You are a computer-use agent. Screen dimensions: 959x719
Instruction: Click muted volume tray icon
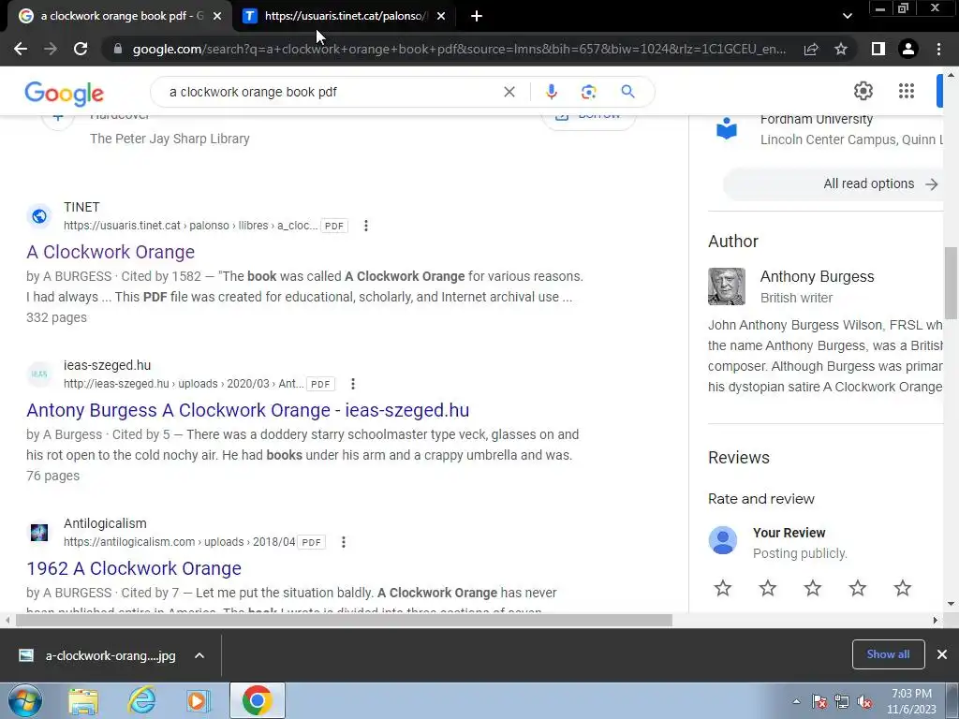(864, 702)
